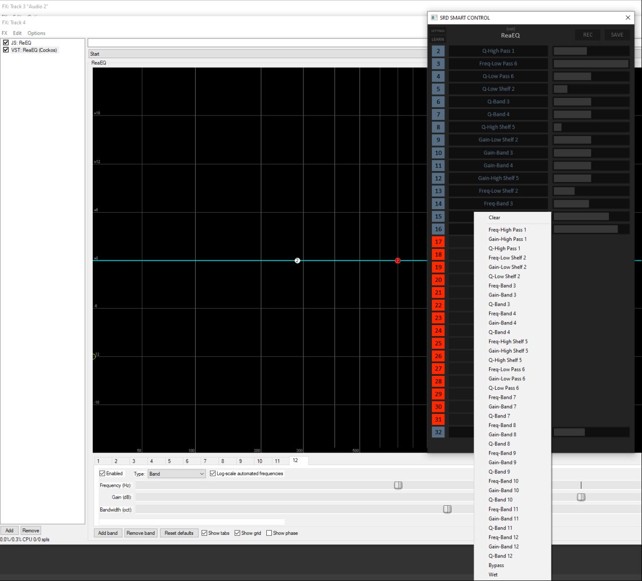Click the Q-Low Shelf 2 assignment field
Screen dimensions: 642x581
[x=499, y=89]
